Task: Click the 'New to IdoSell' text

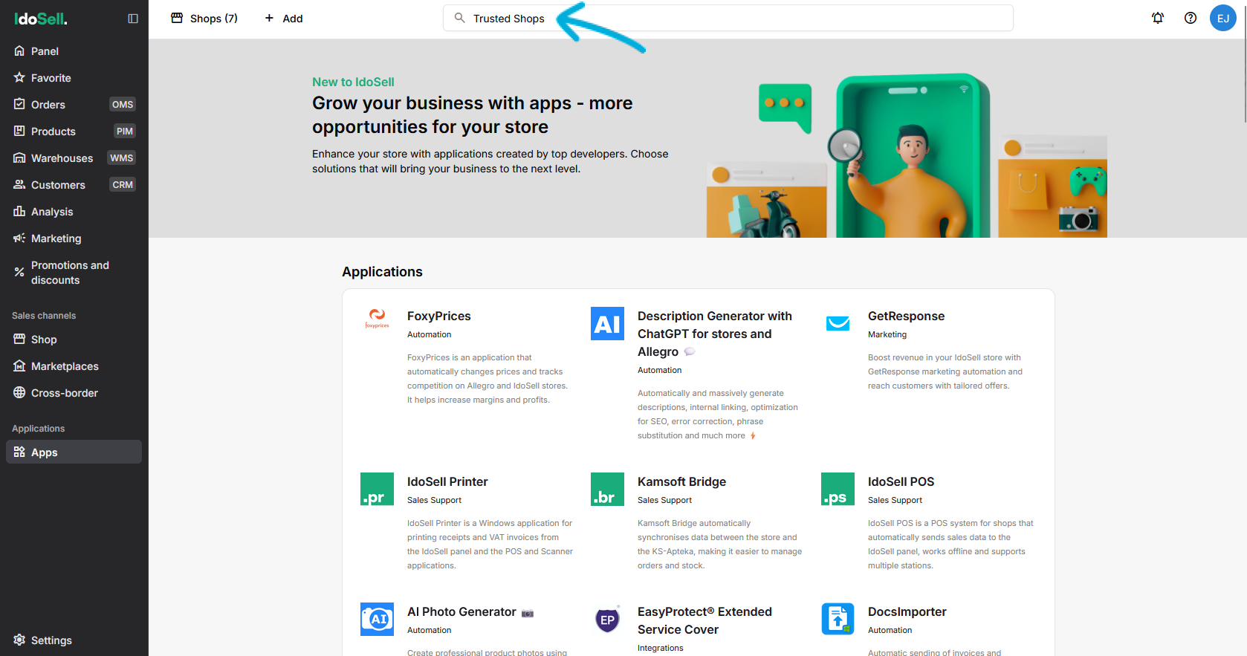Action: pyautogui.click(x=353, y=82)
